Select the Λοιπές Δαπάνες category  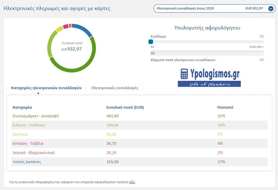point(27,162)
